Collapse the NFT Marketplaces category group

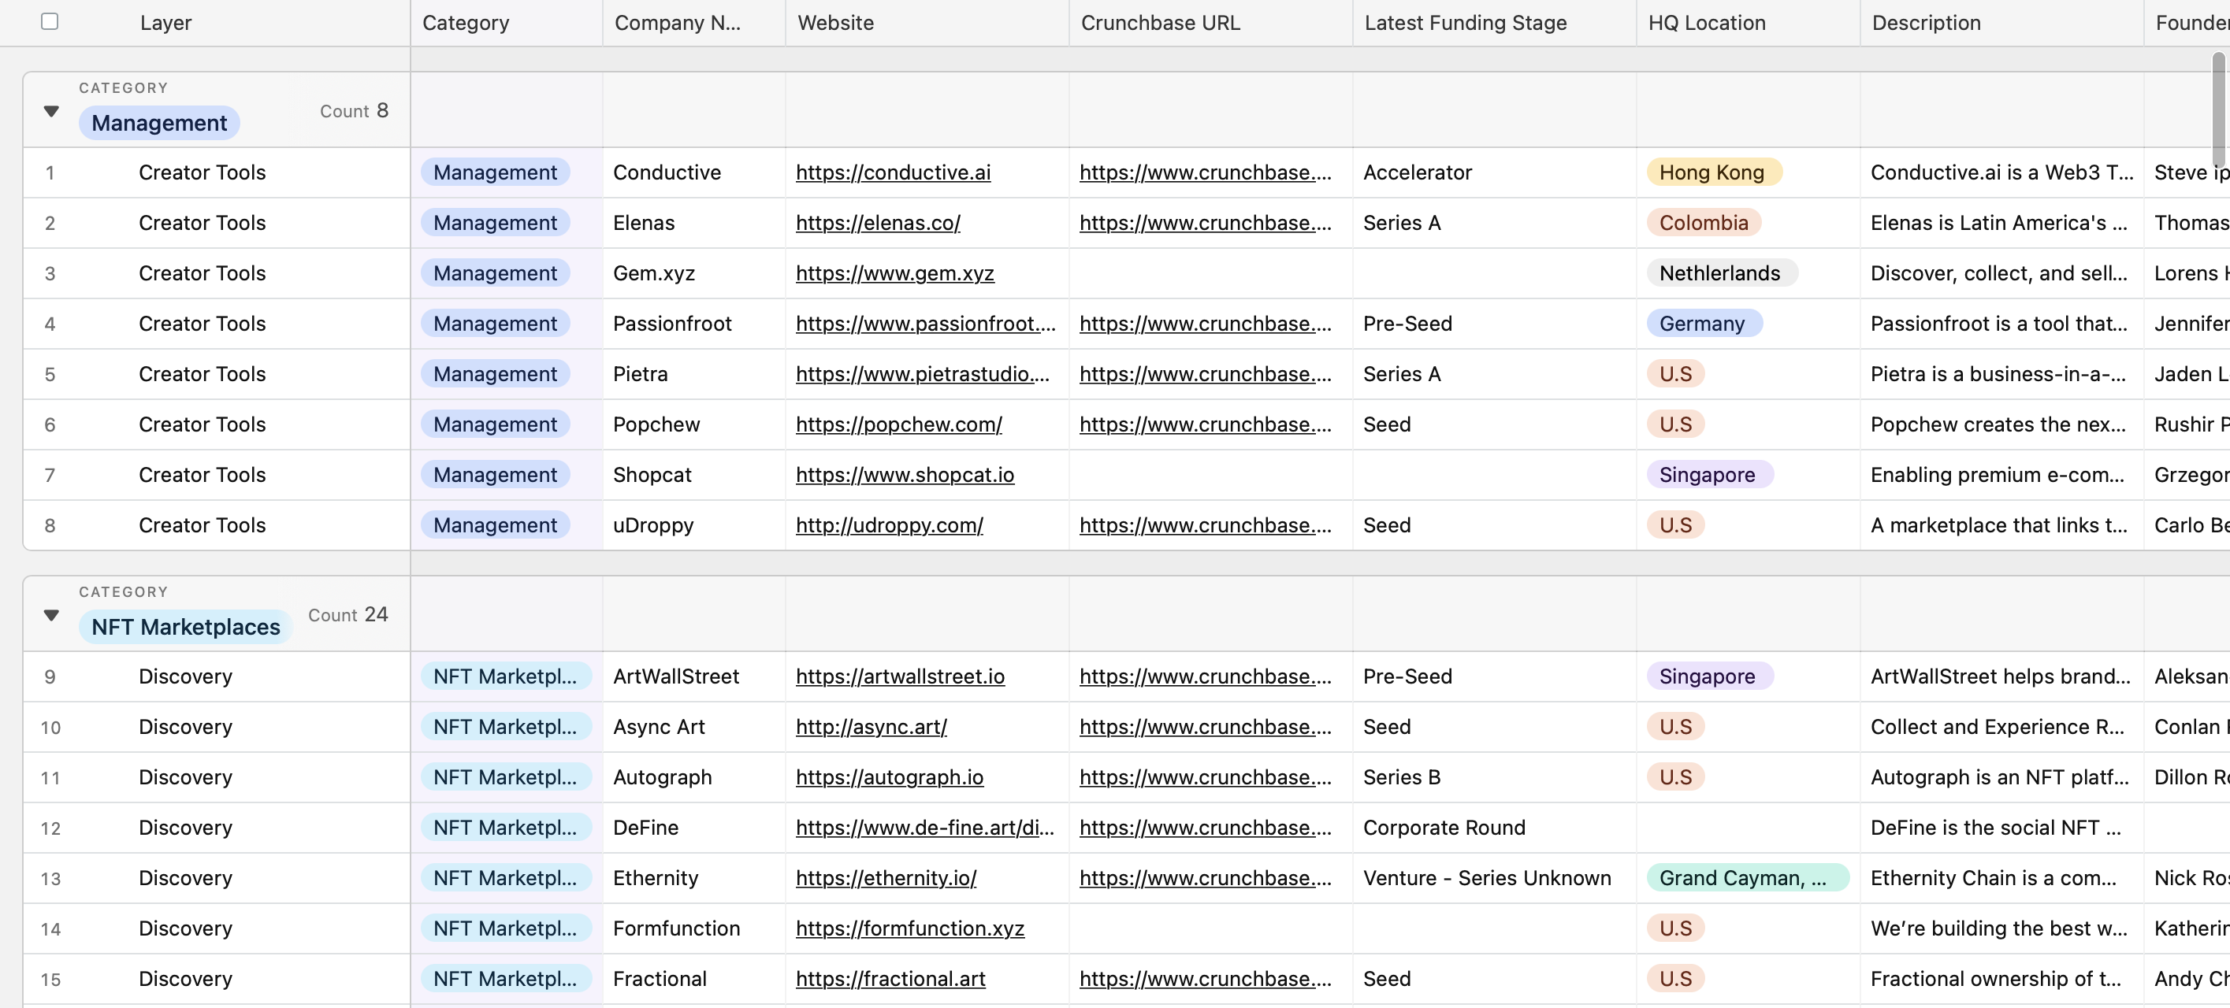pyautogui.click(x=51, y=615)
